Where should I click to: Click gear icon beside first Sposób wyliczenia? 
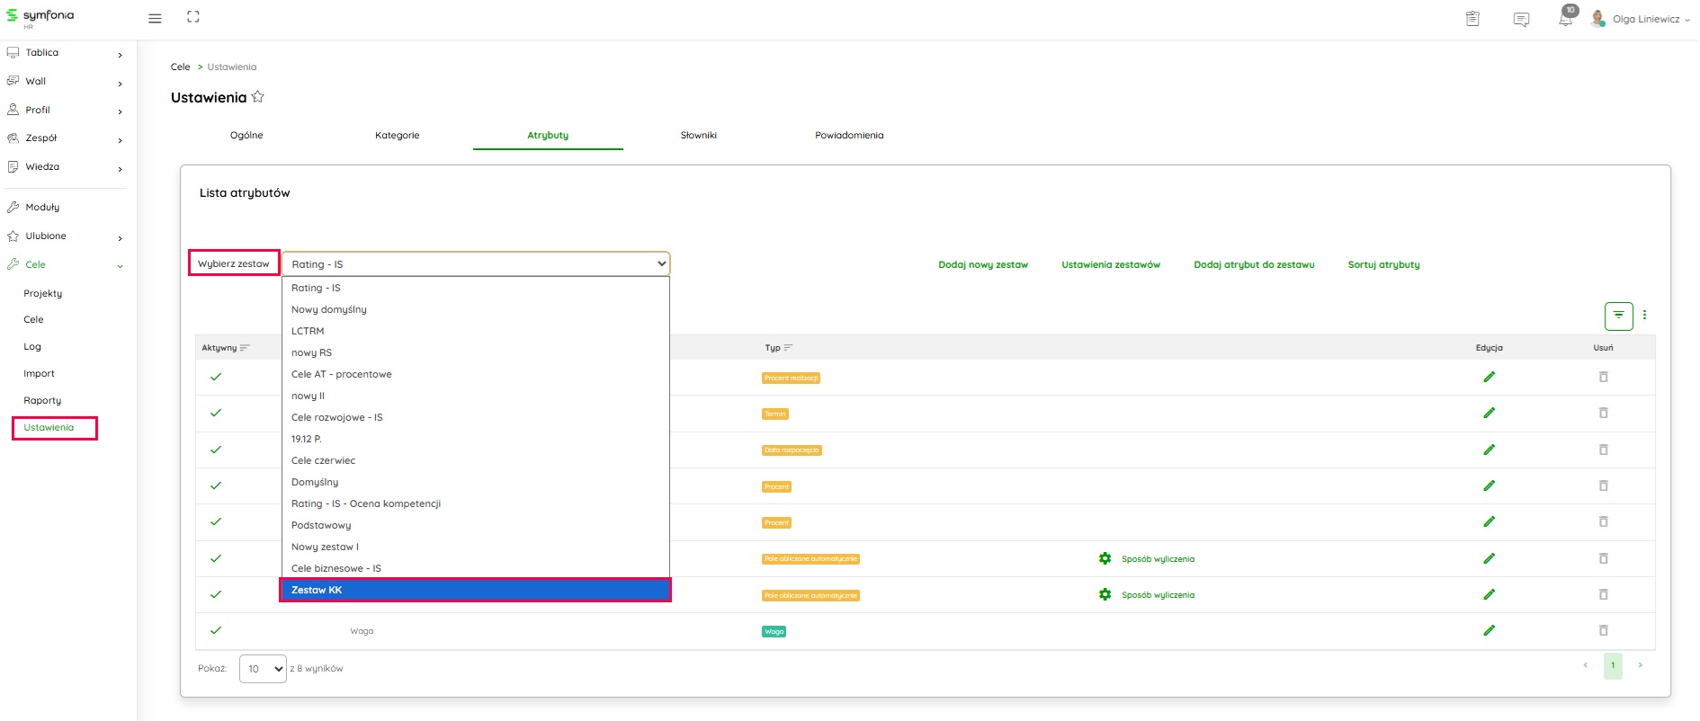coord(1105,558)
